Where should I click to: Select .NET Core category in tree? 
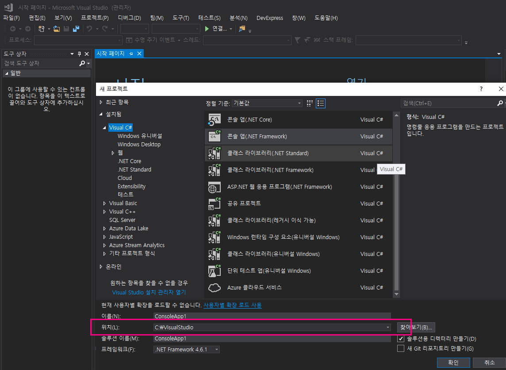[130, 161]
